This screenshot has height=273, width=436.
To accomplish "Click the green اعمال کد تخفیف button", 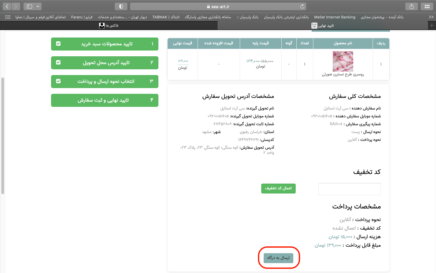I will [x=278, y=188].
